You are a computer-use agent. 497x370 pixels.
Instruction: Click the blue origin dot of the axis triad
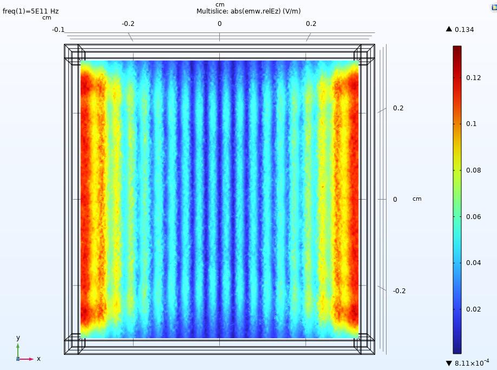click(18, 359)
